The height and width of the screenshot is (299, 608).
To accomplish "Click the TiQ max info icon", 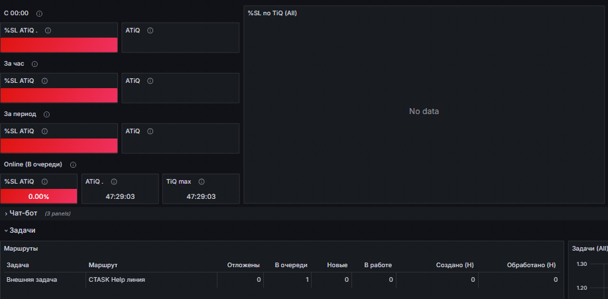I will (x=202, y=182).
